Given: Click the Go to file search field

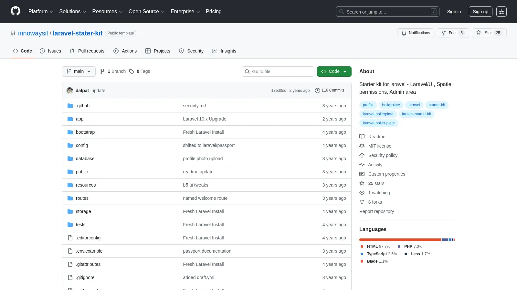Looking at the screenshot, I should click(x=278, y=72).
